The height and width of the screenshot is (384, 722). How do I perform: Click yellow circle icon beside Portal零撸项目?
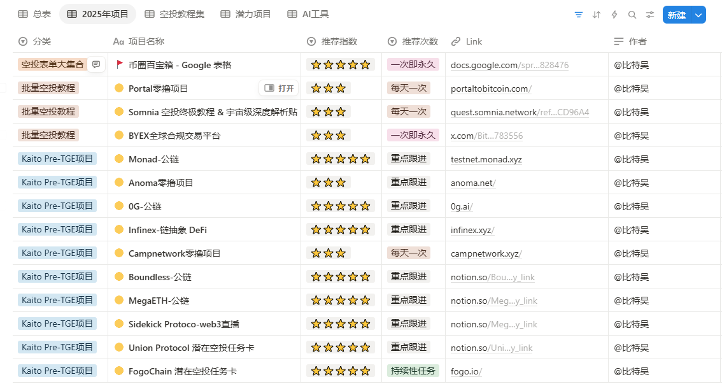coord(119,88)
